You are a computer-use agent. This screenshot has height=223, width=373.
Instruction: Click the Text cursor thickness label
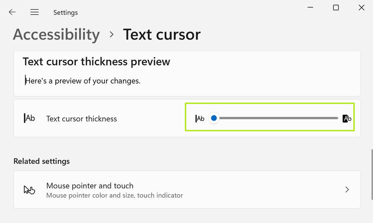pyautogui.click(x=81, y=119)
